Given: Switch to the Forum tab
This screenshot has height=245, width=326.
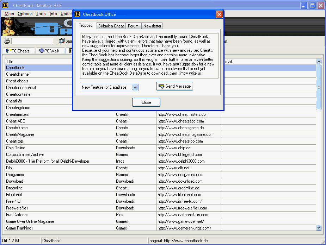Looking at the screenshot, I should click(x=133, y=26).
